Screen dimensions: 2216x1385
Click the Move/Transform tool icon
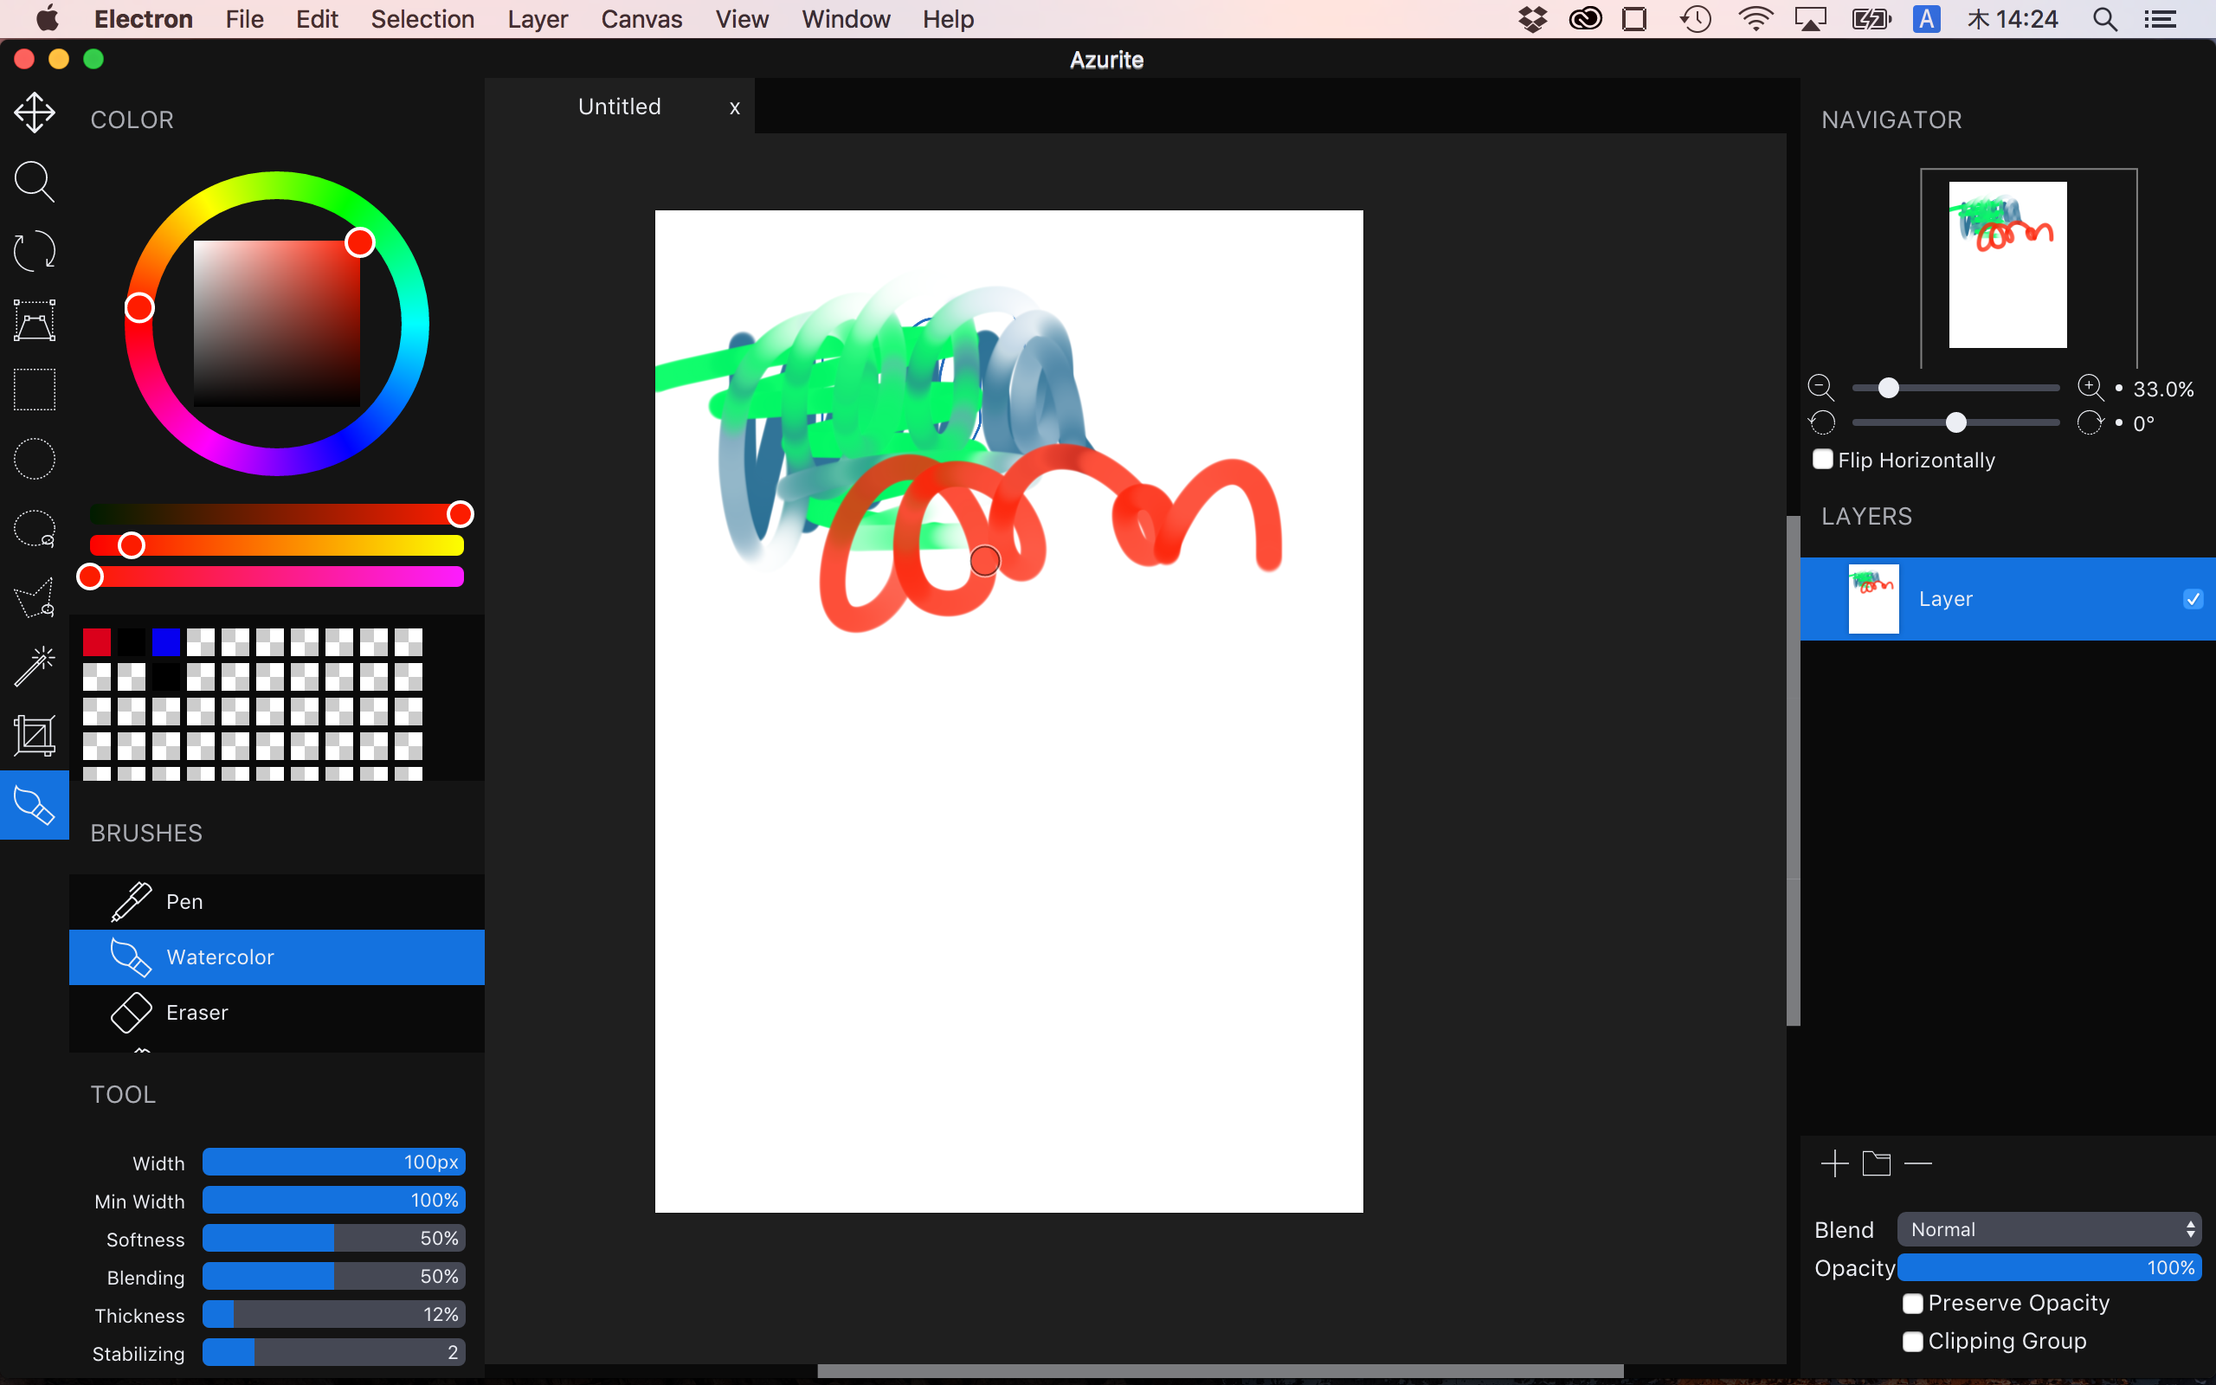[x=34, y=113]
